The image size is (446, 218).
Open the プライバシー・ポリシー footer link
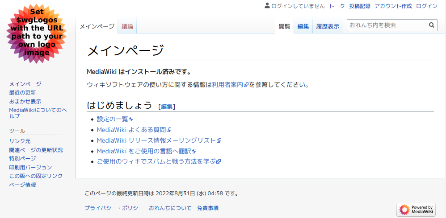[114, 208]
